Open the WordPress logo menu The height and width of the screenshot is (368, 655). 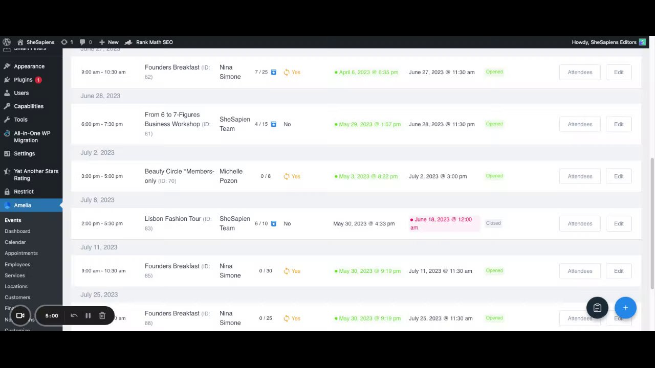6,42
